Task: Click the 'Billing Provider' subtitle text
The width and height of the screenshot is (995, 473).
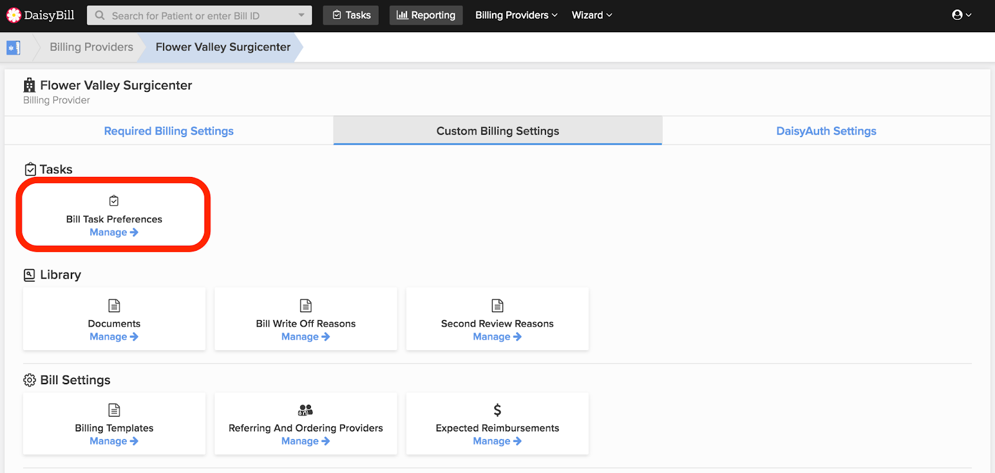Action: (x=57, y=100)
